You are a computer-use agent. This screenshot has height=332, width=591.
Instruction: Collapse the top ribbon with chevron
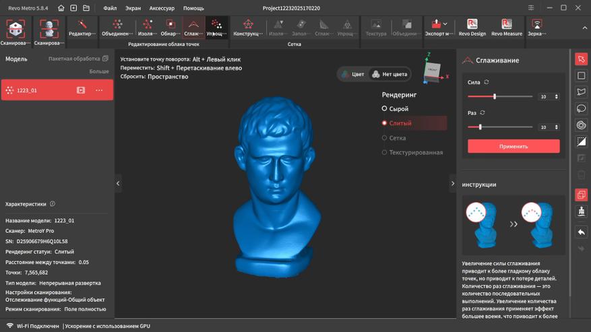[x=584, y=28]
